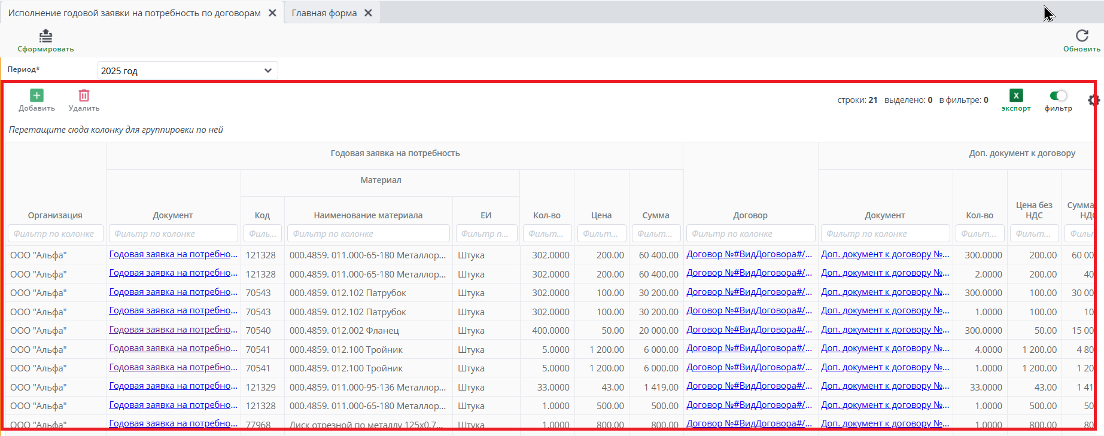Open the Период dropdown showing 2025 год
This screenshot has width=1104, height=436.
(187, 71)
